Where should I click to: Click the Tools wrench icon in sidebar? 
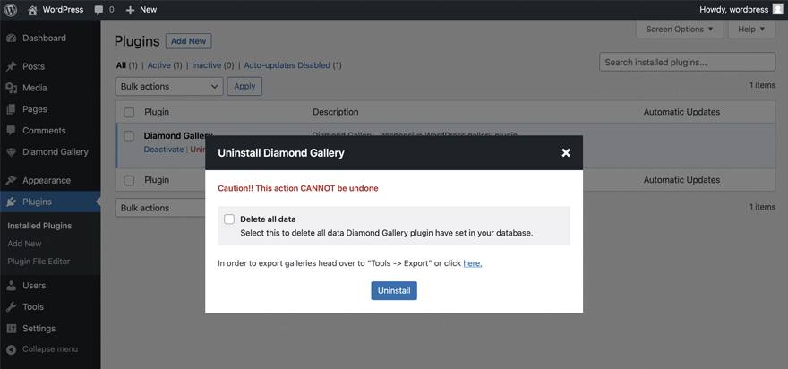click(11, 307)
